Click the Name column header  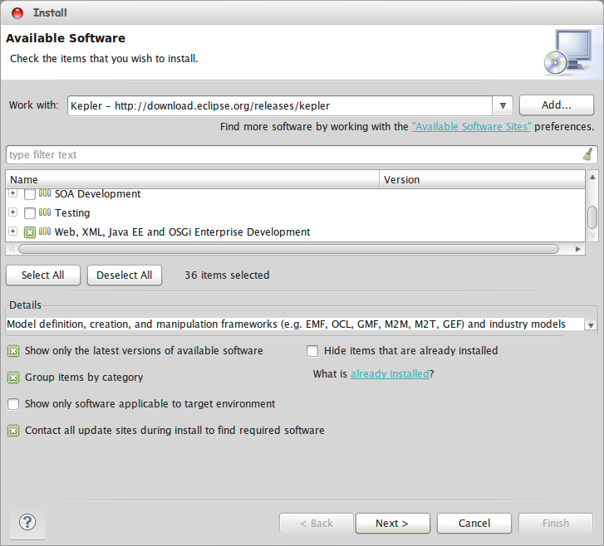[193, 180]
